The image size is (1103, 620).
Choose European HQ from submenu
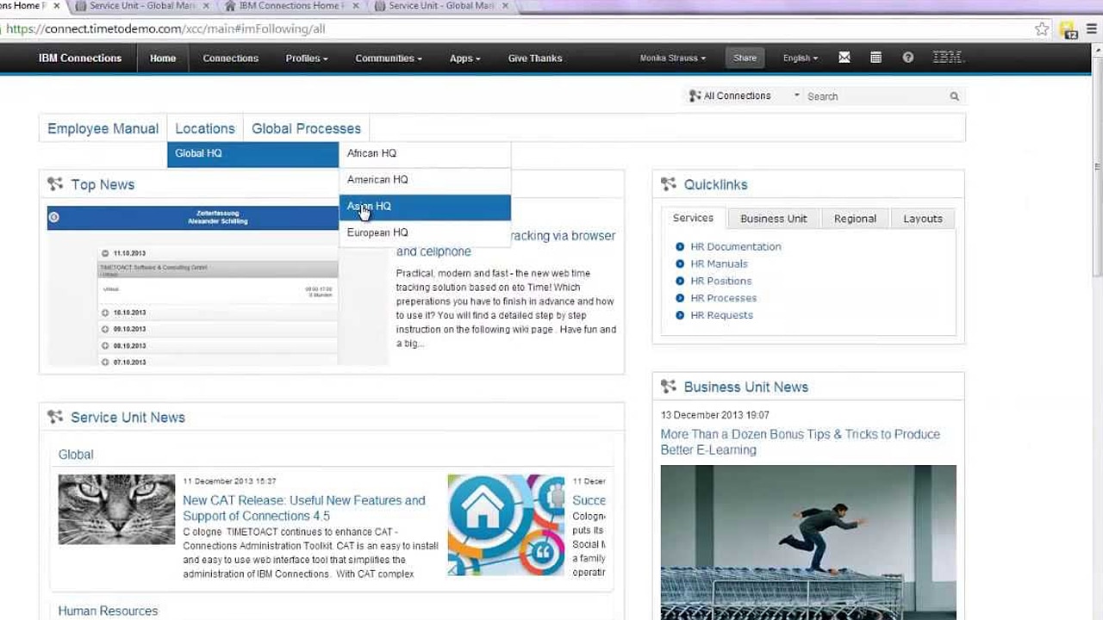click(425, 232)
